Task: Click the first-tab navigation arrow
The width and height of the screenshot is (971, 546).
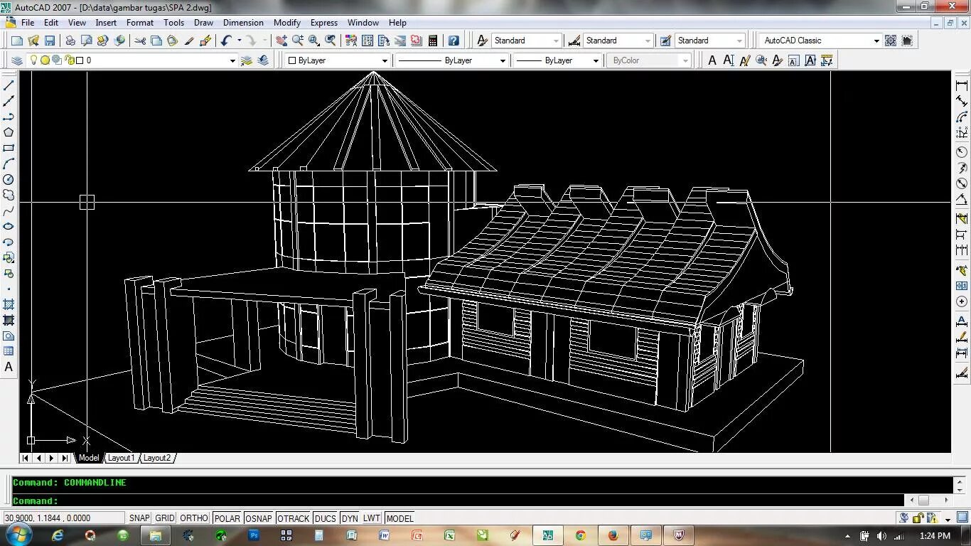Action: [x=26, y=458]
